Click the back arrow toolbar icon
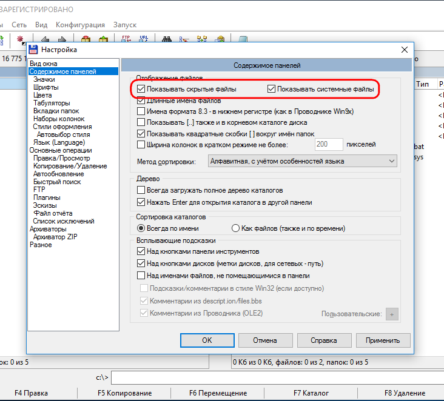Viewport: 444px width, 401px height. (45, 39)
